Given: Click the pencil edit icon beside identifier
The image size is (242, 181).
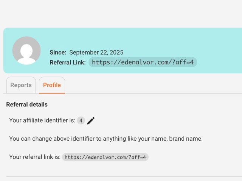Looking at the screenshot, I should tap(91, 121).
